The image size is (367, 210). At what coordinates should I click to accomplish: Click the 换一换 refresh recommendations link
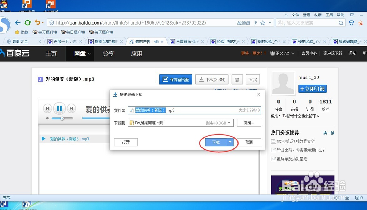pyautogui.click(x=328, y=133)
